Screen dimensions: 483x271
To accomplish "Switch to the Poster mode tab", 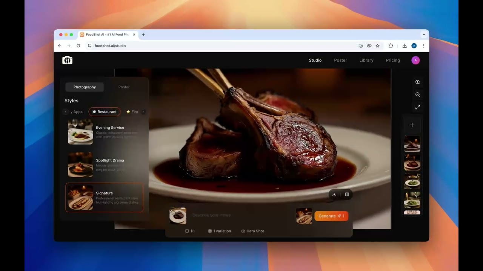I will tap(124, 87).
